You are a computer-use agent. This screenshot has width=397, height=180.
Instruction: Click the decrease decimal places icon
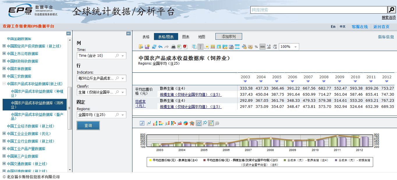click(x=275, y=47)
